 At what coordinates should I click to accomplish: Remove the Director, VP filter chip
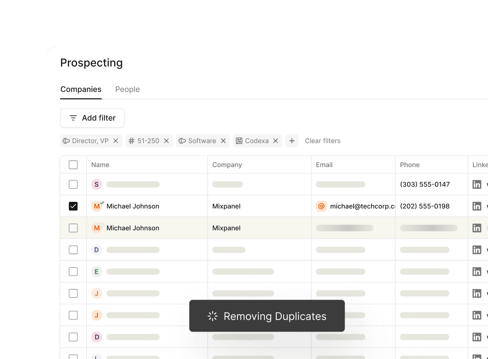[116, 141]
